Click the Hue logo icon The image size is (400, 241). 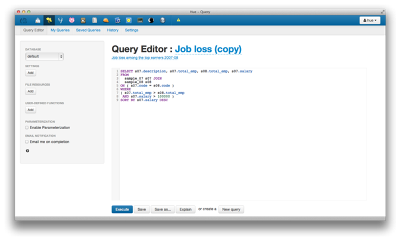(25, 20)
